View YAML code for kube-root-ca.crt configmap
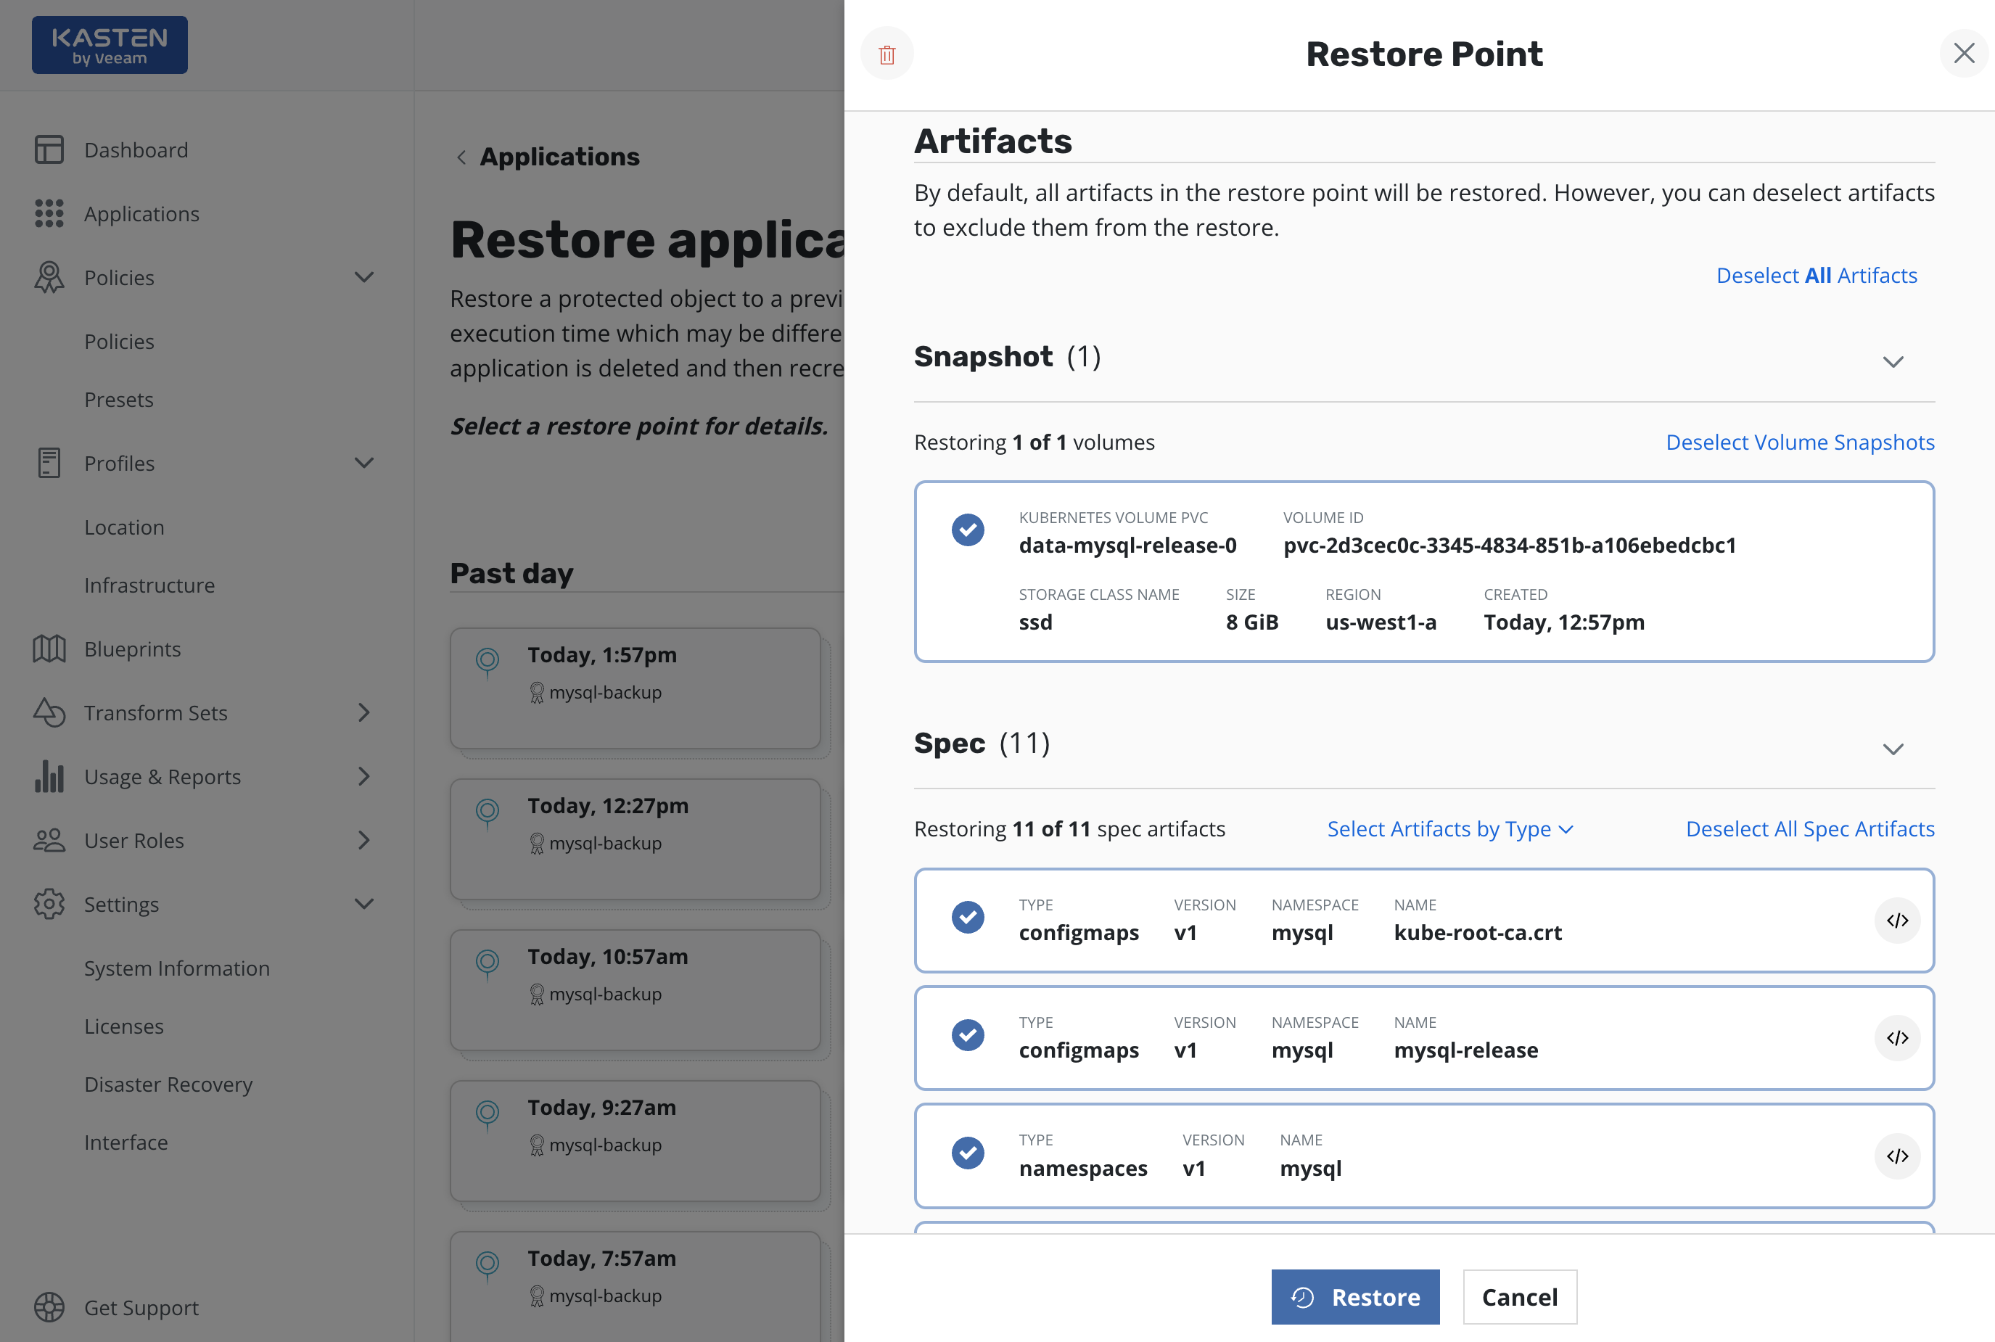The height and width of the screenshot is (1342, 1995). point(1896,920)
